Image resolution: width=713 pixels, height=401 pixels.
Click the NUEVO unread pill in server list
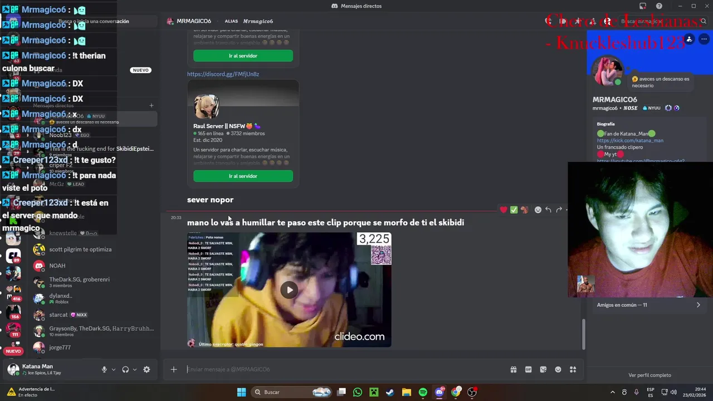(13, 351)
